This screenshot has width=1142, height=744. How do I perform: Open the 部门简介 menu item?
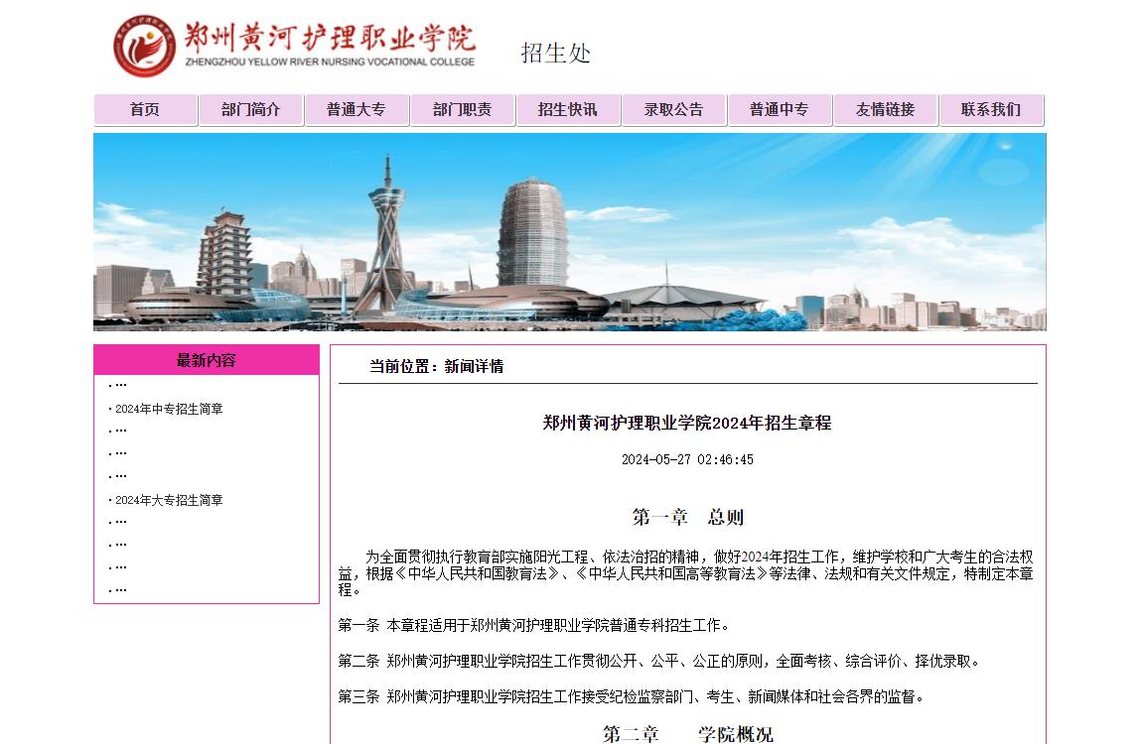(250, 110)
